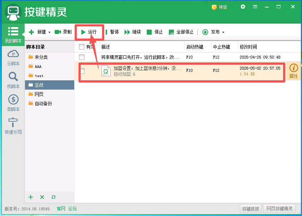This screenshot has width=302, height=216.
Task: Pause the script with 暂停
Action: point(112,32)
